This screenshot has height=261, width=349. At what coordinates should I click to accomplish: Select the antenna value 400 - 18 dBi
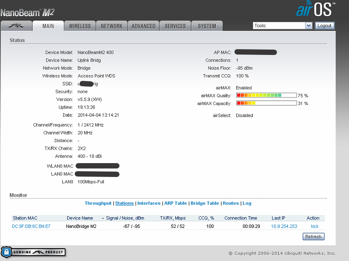89,156
